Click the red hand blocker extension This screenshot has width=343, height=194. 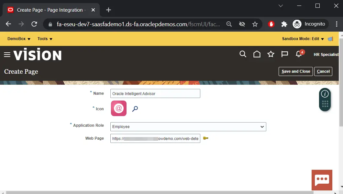(x=271, y=24)
